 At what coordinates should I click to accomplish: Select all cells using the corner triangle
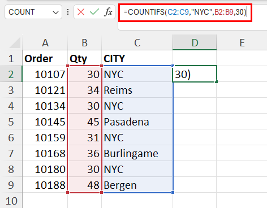click(x=15, y=43)
